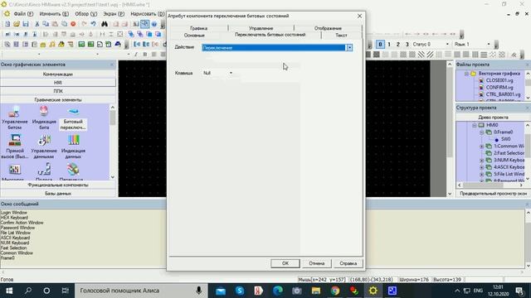Switch to the Графика tab
This screenshot has width=531, height=298.
coord(198,28)
